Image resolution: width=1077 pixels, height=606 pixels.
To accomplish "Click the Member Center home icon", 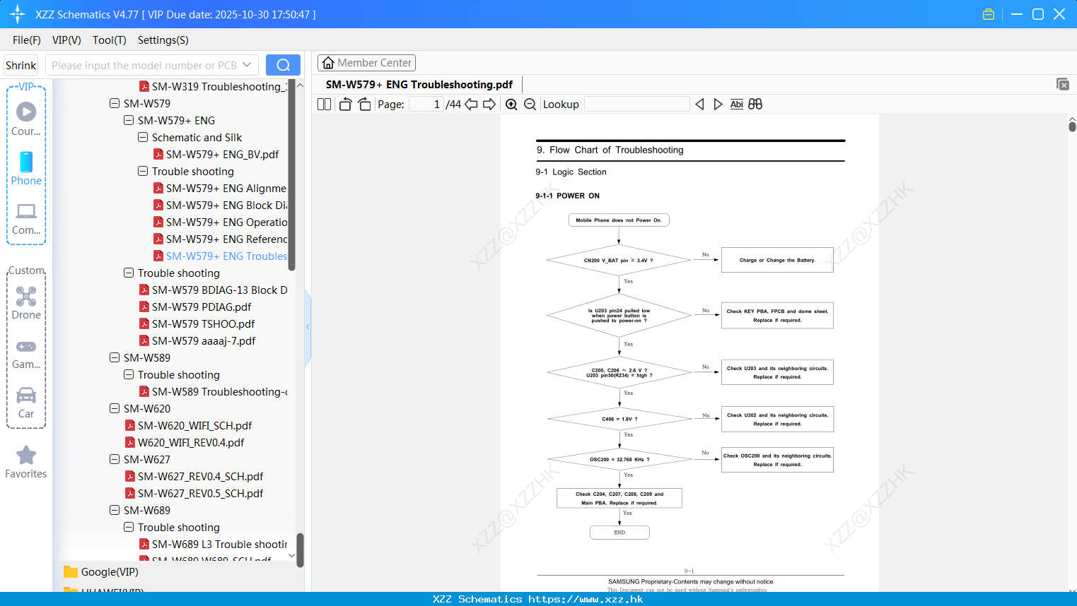I will [x=328, y=63].
